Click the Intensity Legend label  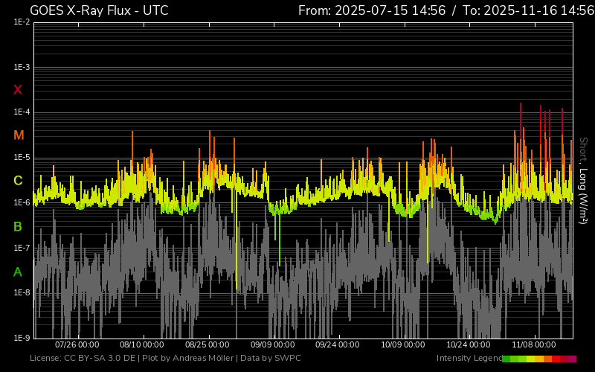point(469,359)
